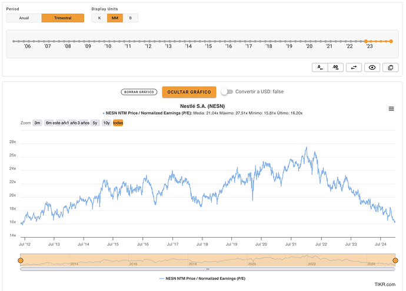Click the '23 marker on period timeline
This screenshot has height=291, width=406.
(x=370, y=46)
